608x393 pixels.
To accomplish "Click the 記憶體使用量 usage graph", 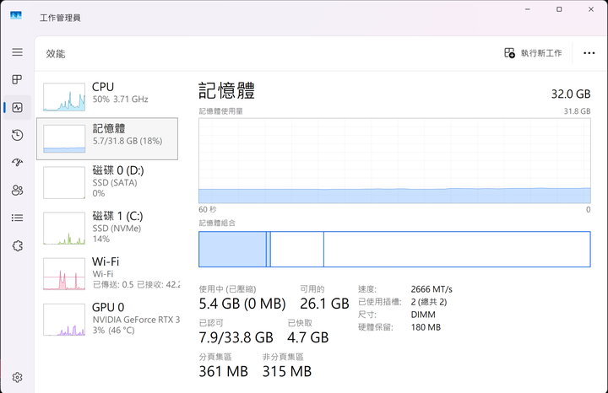I will click(394, 161).
